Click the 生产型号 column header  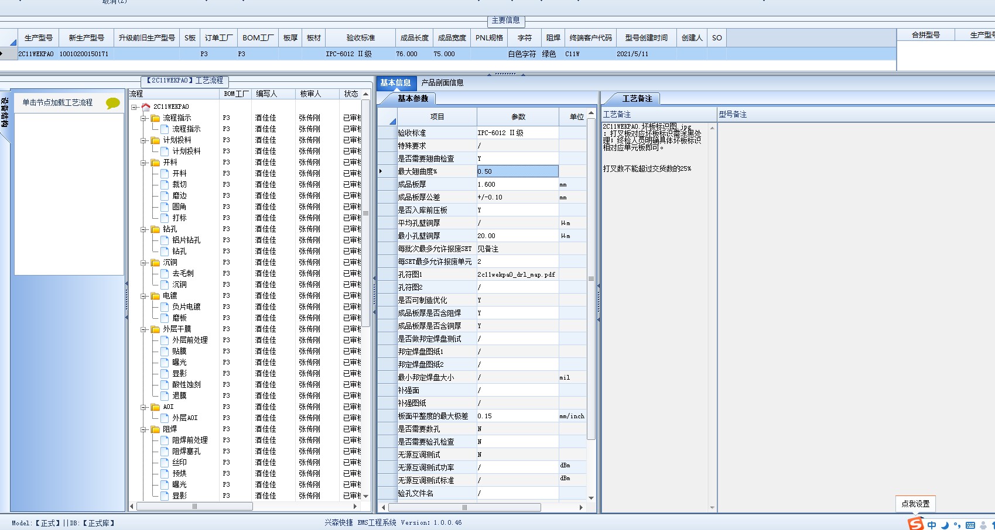tap(39, 38)
